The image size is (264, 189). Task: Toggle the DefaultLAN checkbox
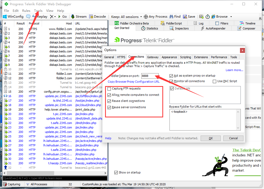point(172,88)
